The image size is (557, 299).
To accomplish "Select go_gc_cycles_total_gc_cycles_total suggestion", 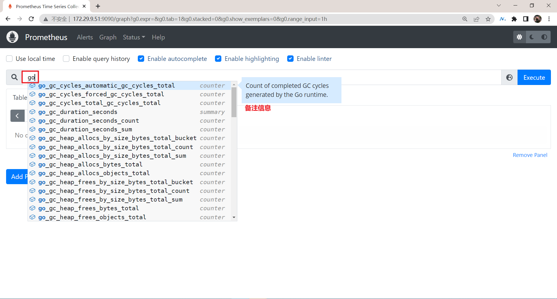I will coord(130,103).
